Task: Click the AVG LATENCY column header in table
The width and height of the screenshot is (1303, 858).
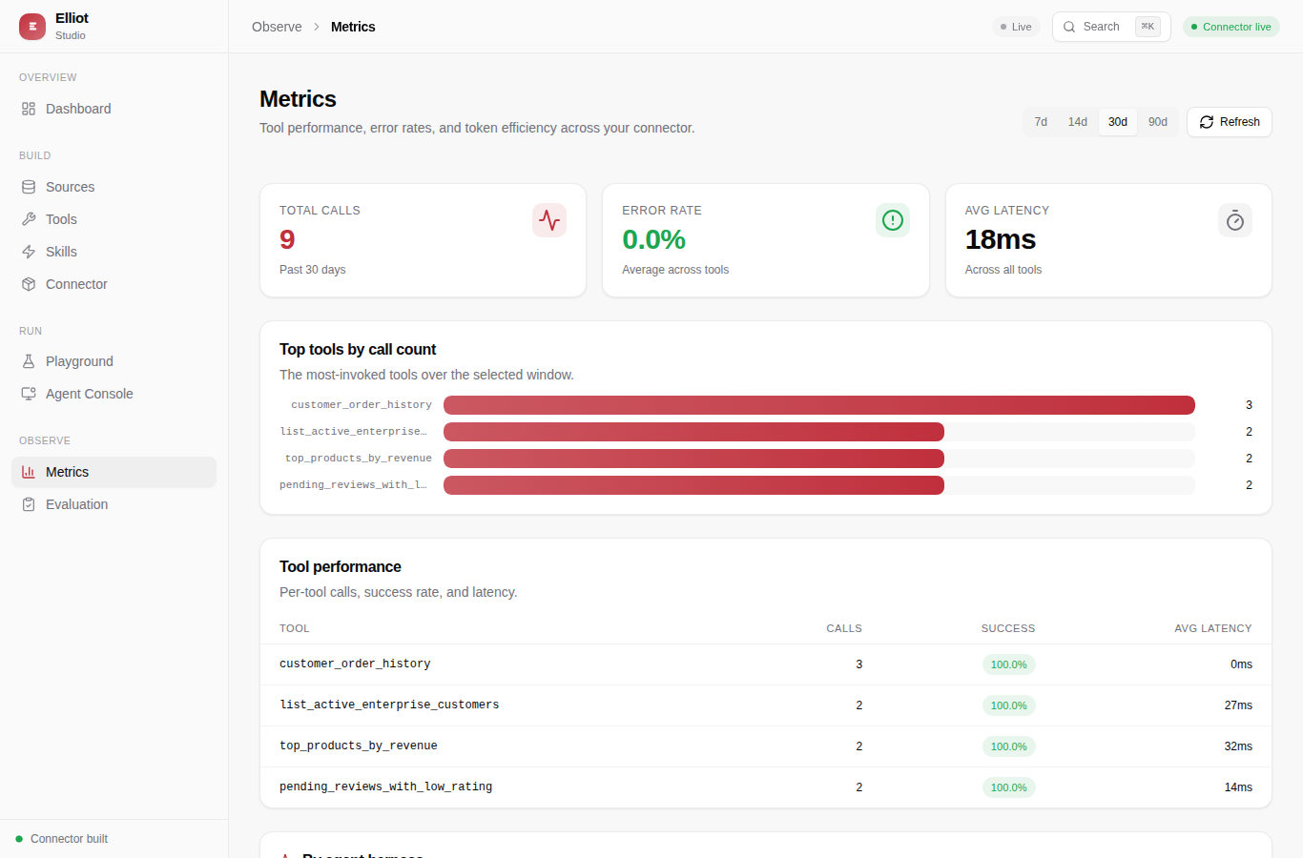Action: tap(1213, 628)
